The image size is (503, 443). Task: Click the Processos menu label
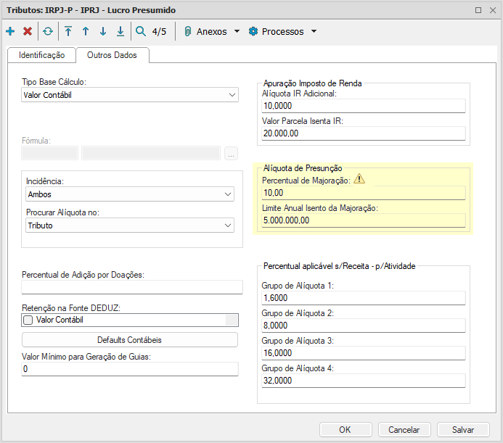point(282,31)
